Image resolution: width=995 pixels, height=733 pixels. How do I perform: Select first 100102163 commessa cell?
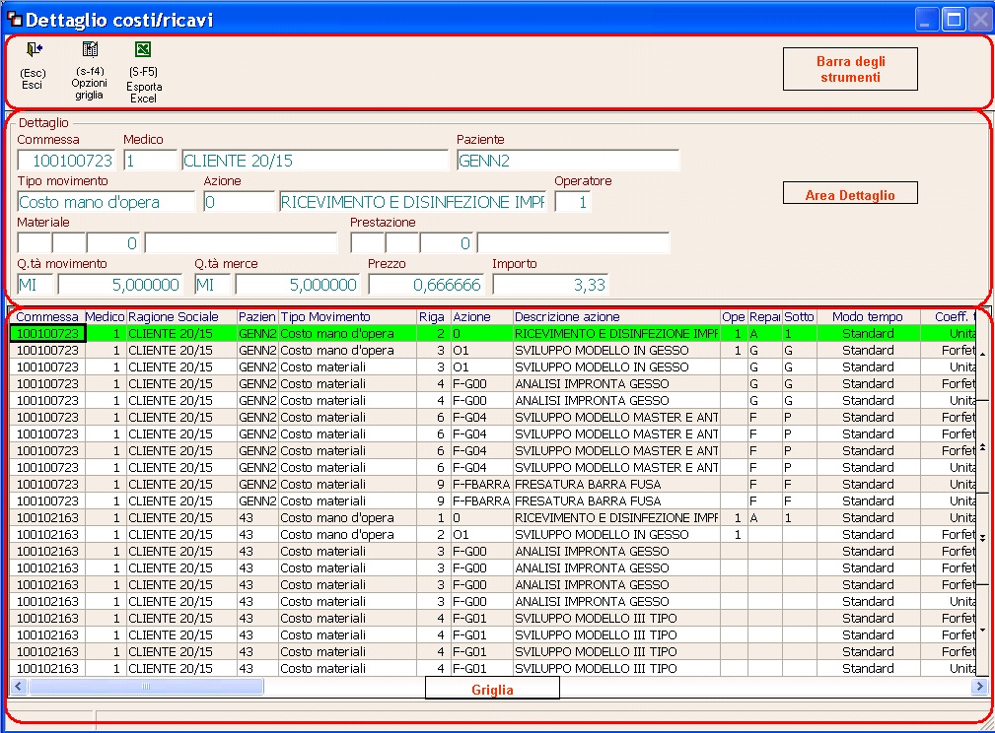(x=47, y=517)
